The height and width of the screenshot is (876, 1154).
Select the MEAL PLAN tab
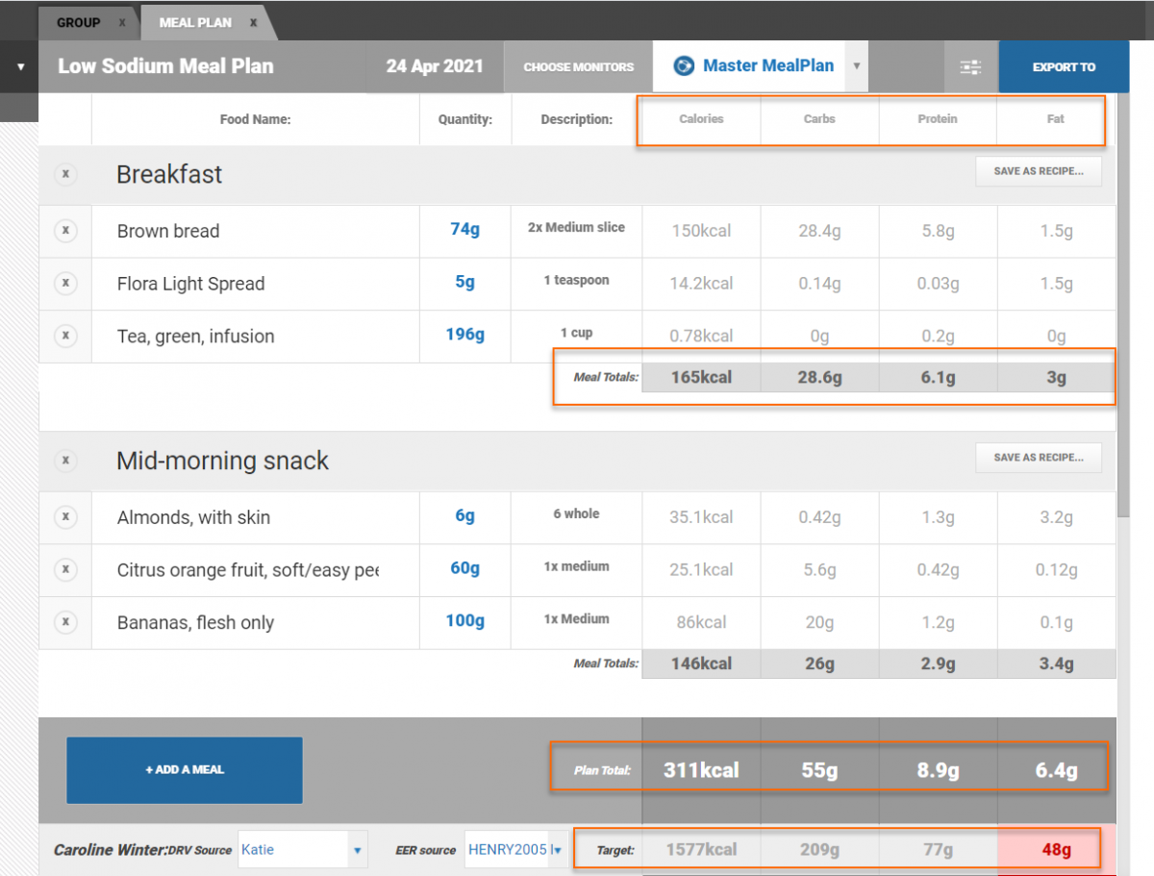[195, 22]
